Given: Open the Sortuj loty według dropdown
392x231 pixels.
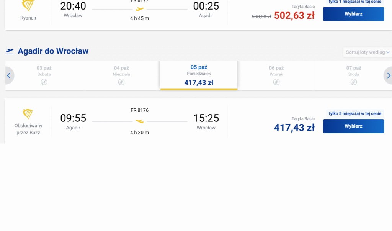Looking at the screenshot, I should (367, 52).
